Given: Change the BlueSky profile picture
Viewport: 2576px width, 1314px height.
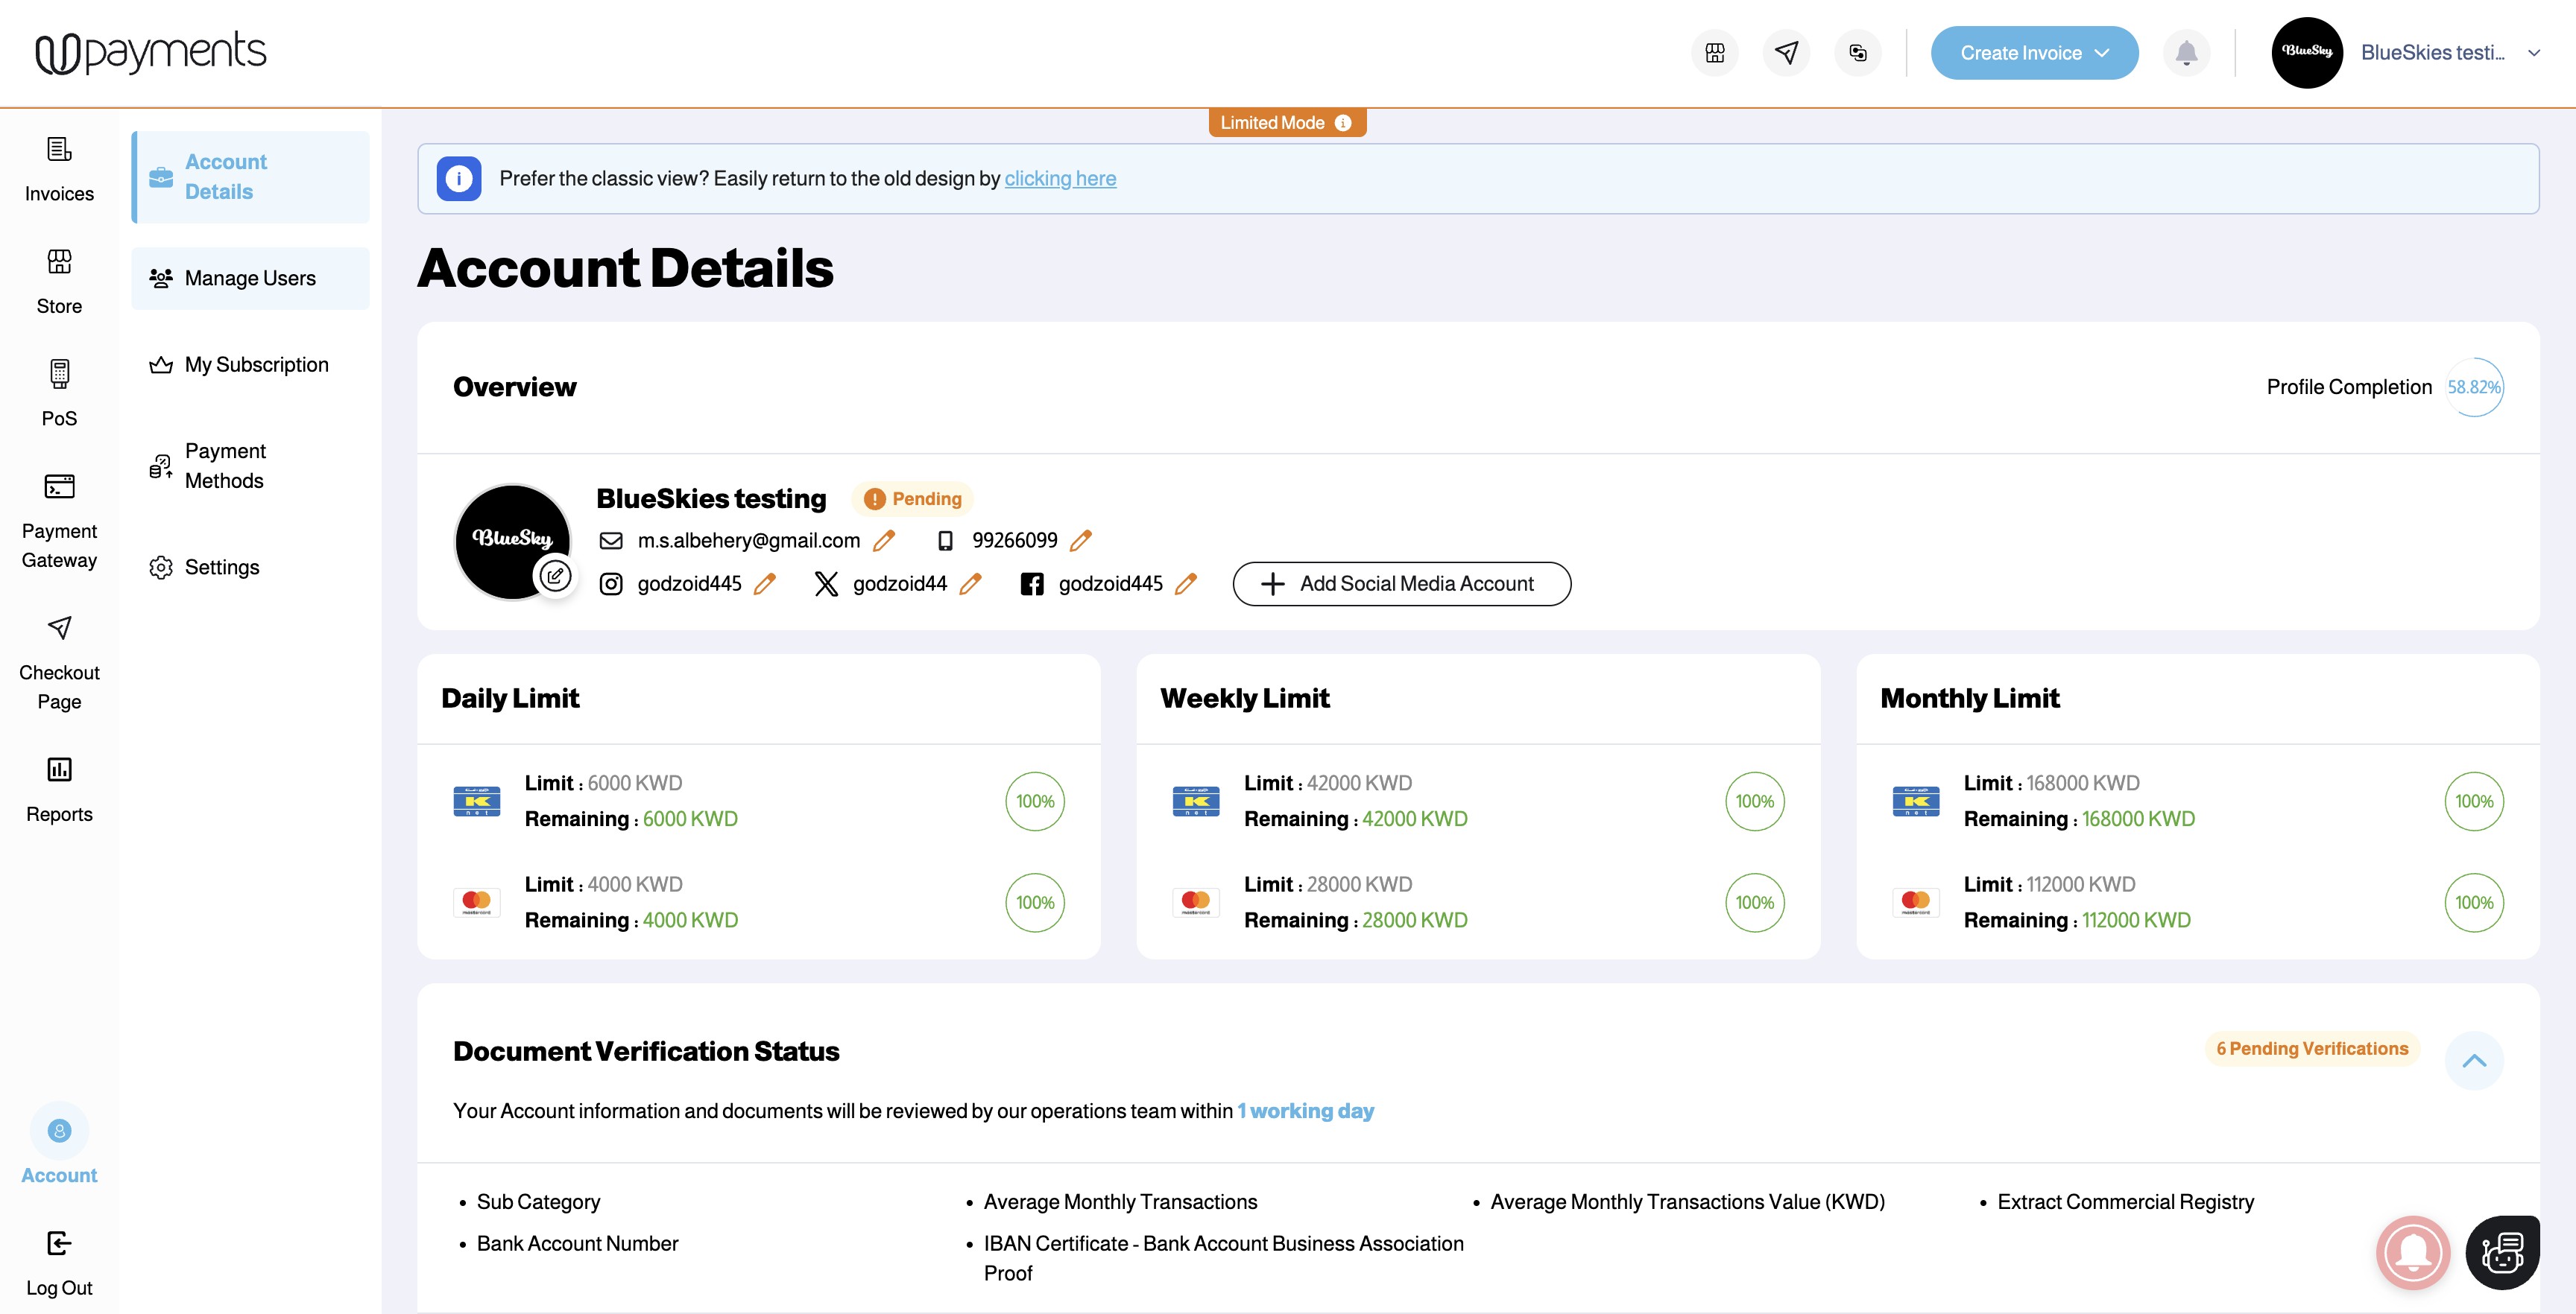Looking at the screenshot, I should pos(555,576).
